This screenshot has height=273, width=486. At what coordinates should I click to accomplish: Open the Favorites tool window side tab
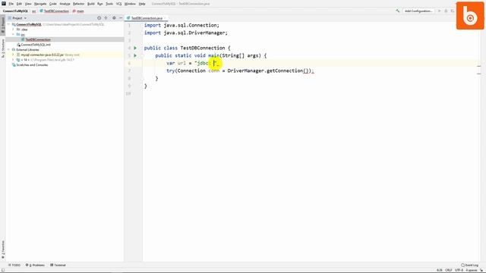coord(3,249)
